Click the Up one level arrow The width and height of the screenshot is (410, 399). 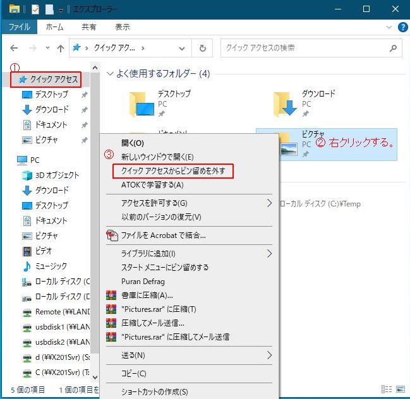click(x=61, y=48)
